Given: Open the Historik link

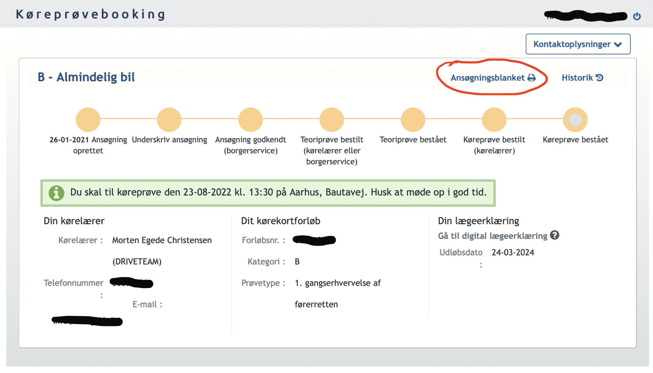Looking at the screenshot, I should coord(577,78).
